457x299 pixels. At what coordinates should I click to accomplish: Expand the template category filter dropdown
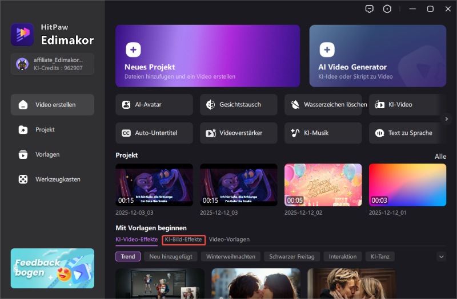(441, 257)
